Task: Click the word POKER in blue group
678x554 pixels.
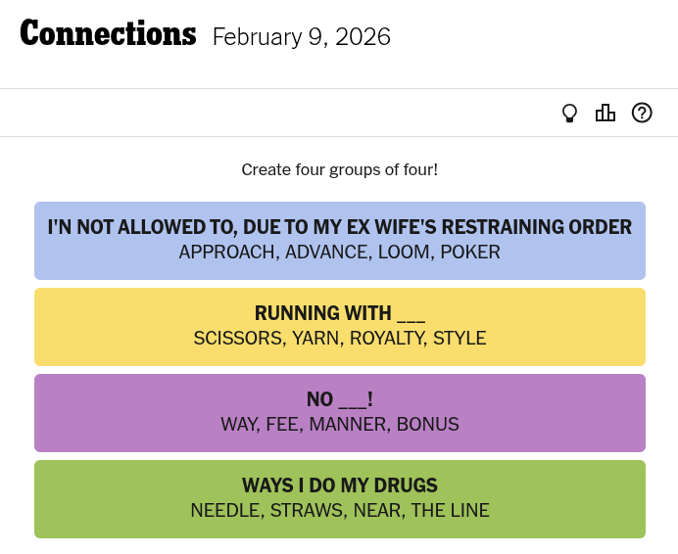Action: tap(470, 253)
